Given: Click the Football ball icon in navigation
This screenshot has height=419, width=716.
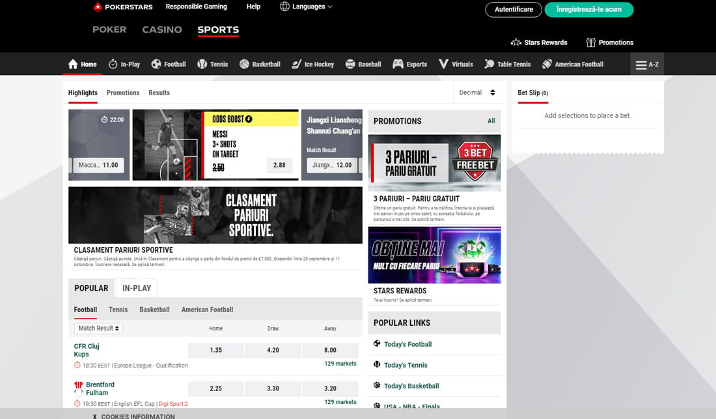Looking at the screenshot, I should pyautogui.click(x=156, y=64).
